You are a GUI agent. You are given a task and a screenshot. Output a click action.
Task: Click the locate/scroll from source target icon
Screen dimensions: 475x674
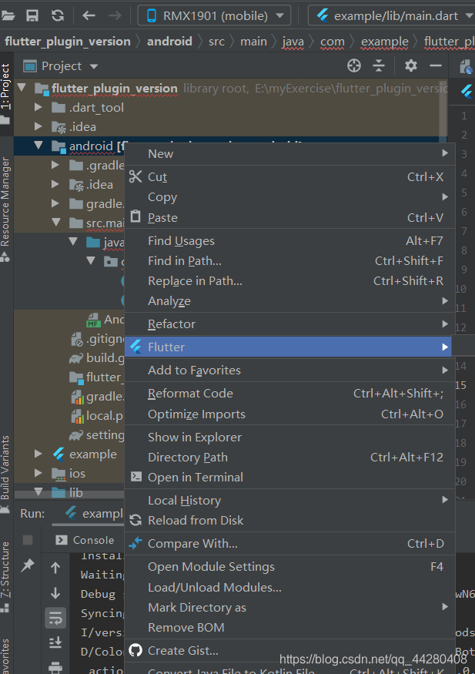click(x=354, y=65)
